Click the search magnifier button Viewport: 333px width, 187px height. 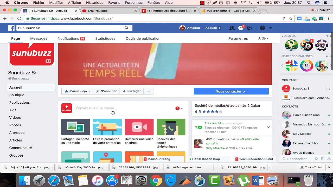click(x=126, y=28)
